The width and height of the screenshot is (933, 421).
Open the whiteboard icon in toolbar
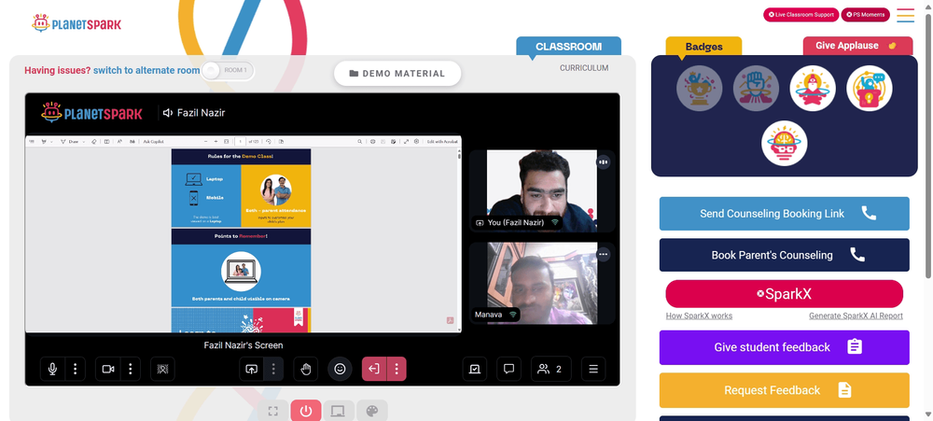pyautogui.click(x=474, y=369)
